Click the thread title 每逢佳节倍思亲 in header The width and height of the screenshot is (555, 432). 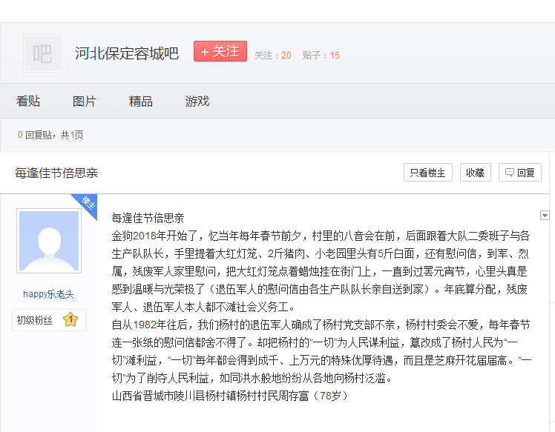[56, 173]
